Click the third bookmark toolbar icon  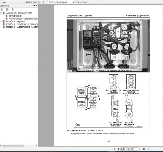point(13,10)
